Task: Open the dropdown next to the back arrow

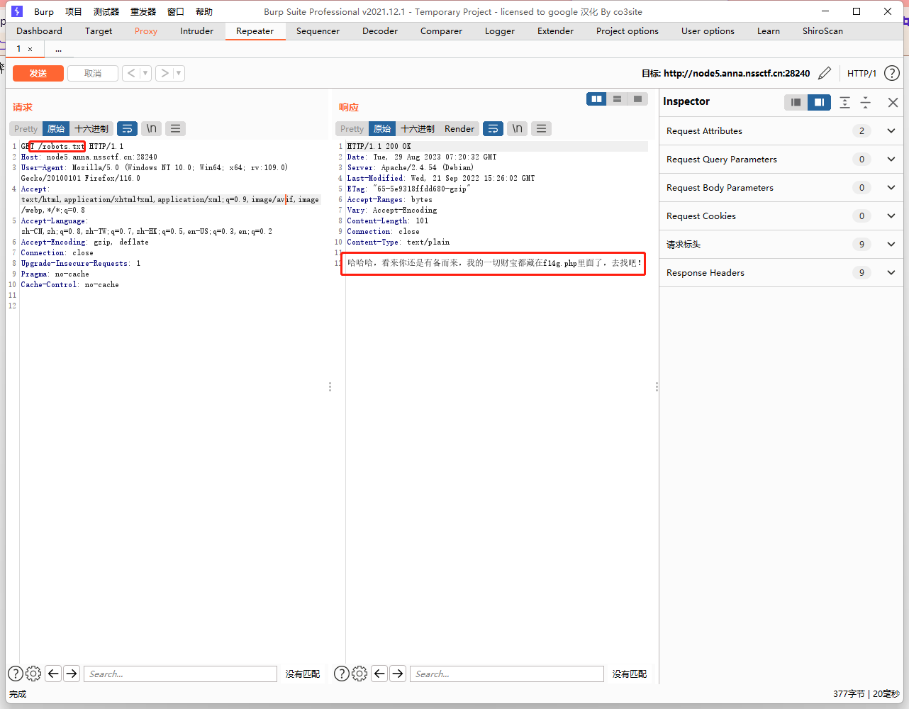Action: tap(145, 73)
